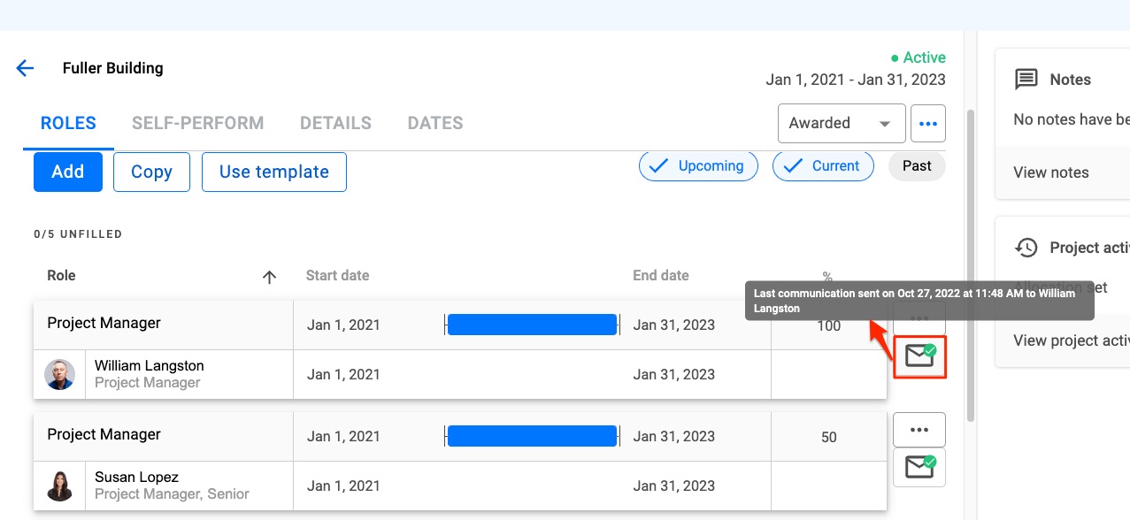Click the Notes panel speech icon
Viewport: 1130px width, 520px height.
(1026, 80)
